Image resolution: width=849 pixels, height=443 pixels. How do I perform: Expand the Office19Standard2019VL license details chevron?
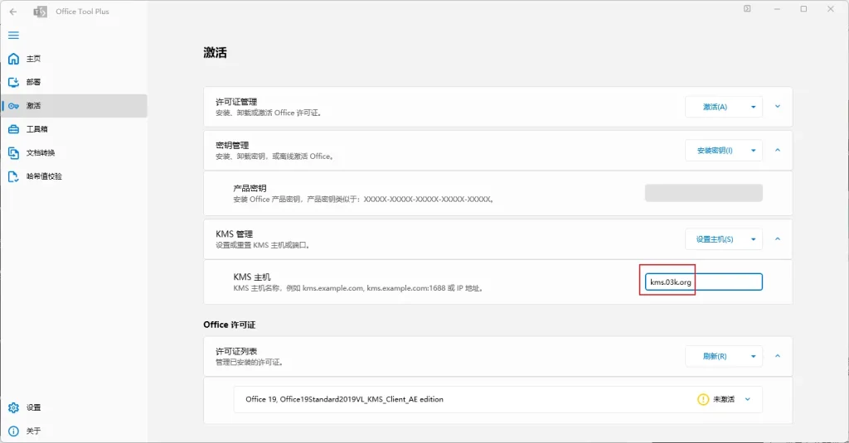click(x=748, y=399)
